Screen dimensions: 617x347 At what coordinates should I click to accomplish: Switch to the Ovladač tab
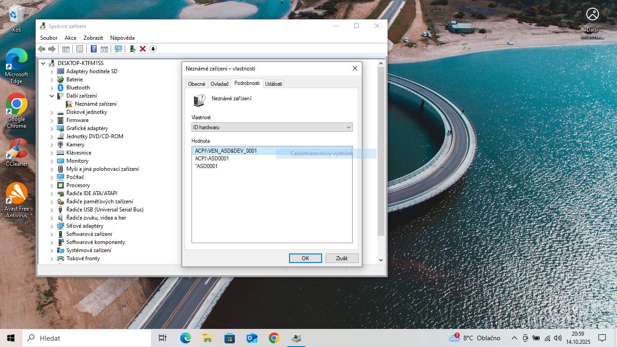220,84
